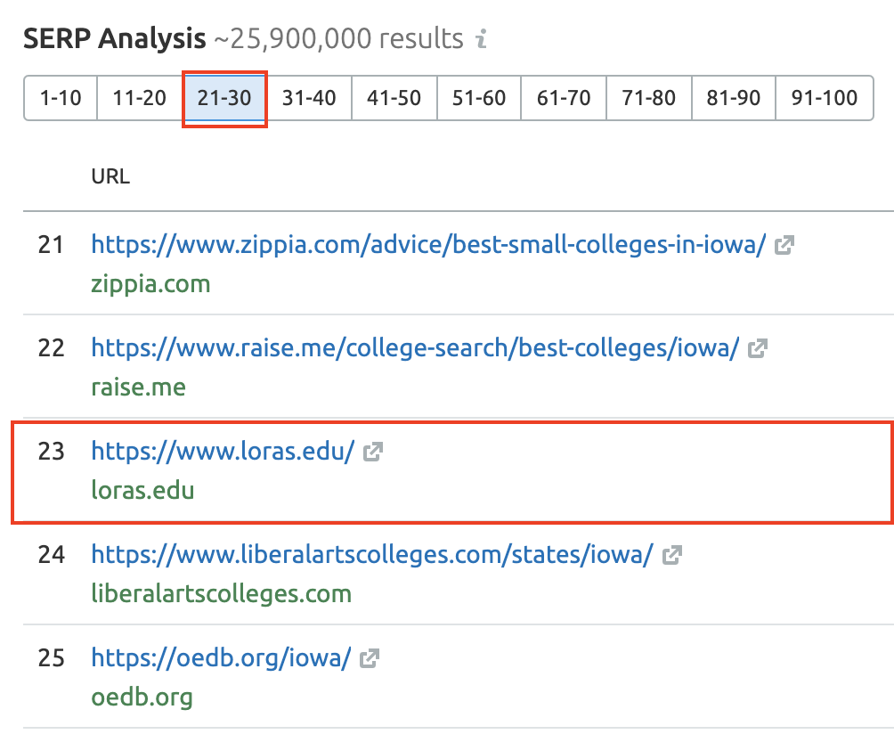Switch to results 31-40 tab
Screen dimensions: 894x734
[309, 98]
